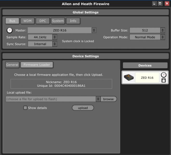Open the Operation Mode dropdown arrows
This screenshot has width=171, height=155.
click(163, 37)
